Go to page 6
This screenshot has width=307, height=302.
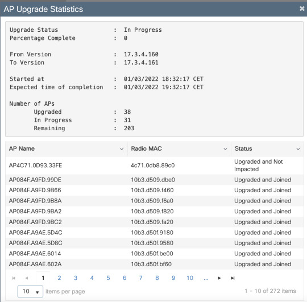[125, 278]
